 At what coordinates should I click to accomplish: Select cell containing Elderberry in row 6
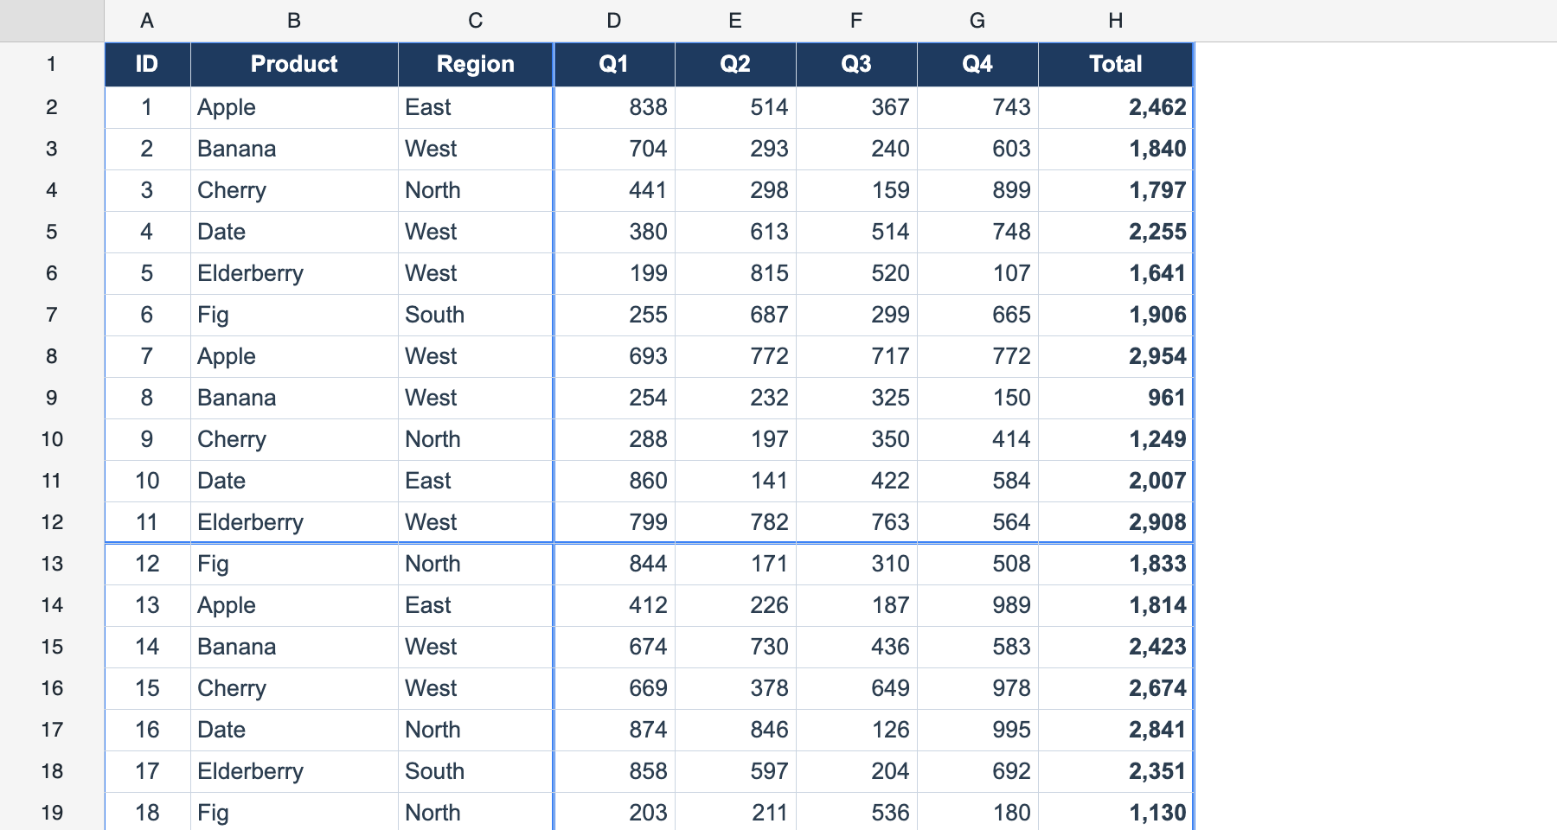(294, 273)
